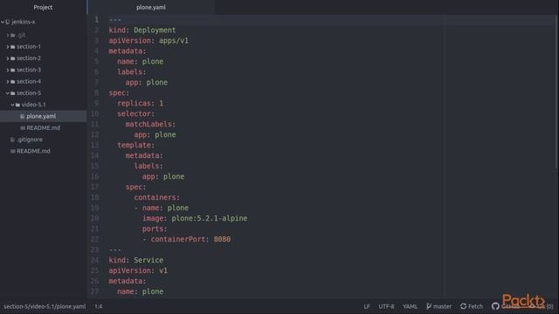Click the master branch label
Viewport: 559px width, 314px height.
442,306
